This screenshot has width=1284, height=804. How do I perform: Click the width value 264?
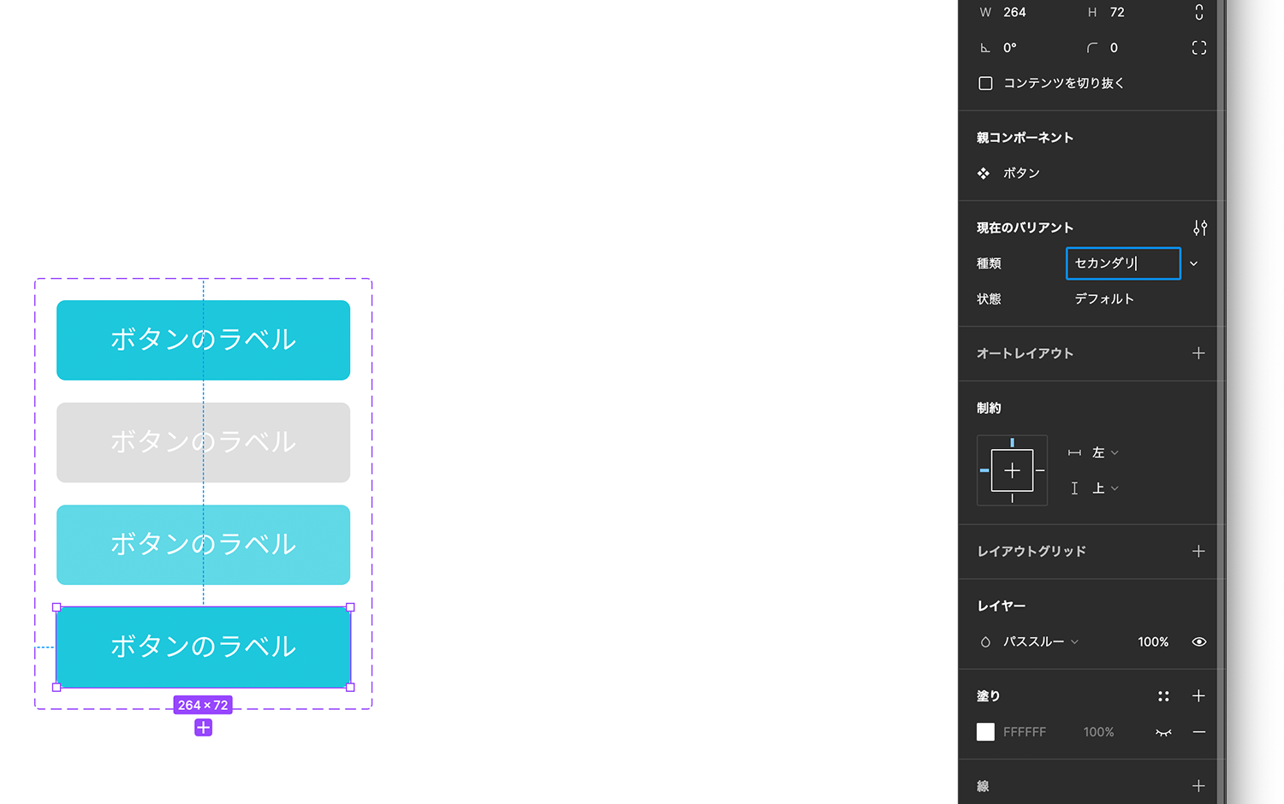coord(1014,12)
